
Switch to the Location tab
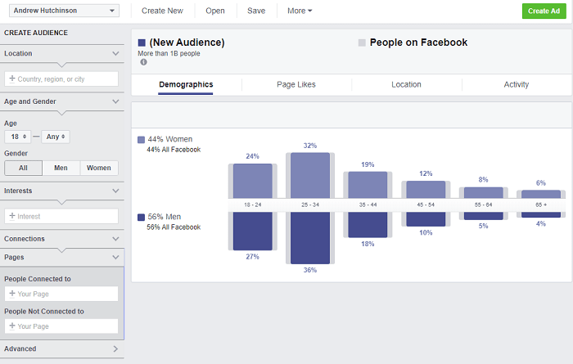tap(406, 85)
